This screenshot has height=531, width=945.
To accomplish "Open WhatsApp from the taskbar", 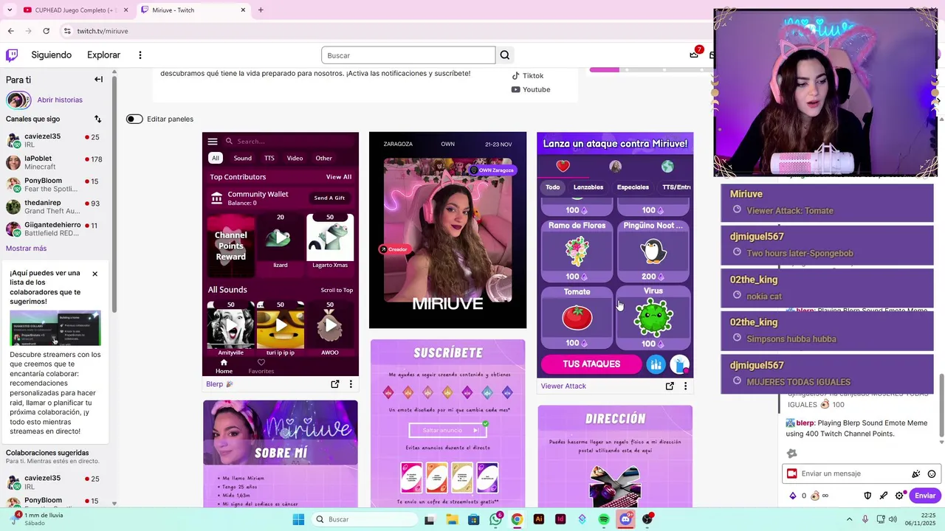I will (495, 519).
